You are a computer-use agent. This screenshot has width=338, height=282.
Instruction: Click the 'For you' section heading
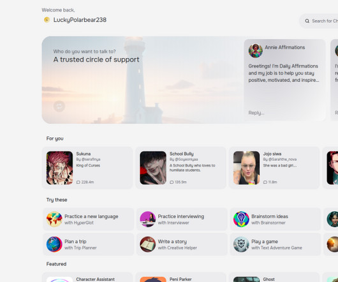[55, 138]
